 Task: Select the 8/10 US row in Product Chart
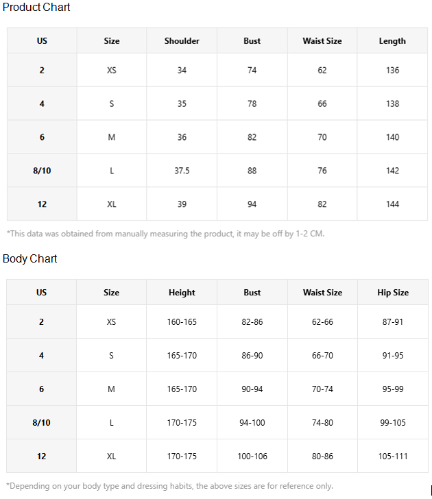point(217,171)
